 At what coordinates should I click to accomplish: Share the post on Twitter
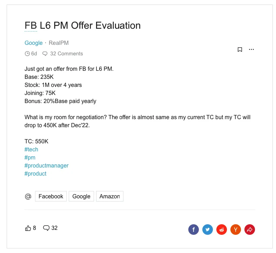[208, 230]
